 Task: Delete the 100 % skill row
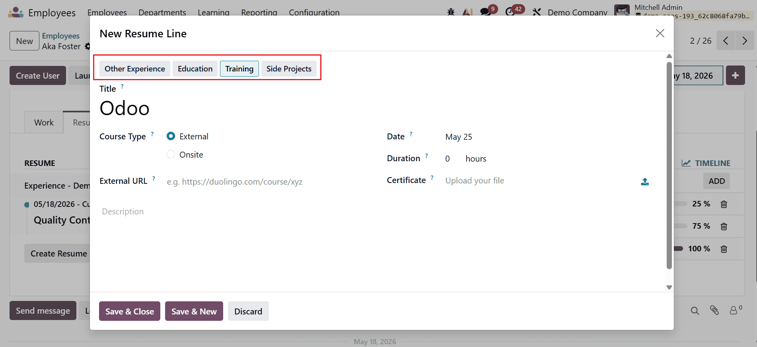tap(724, 249)
